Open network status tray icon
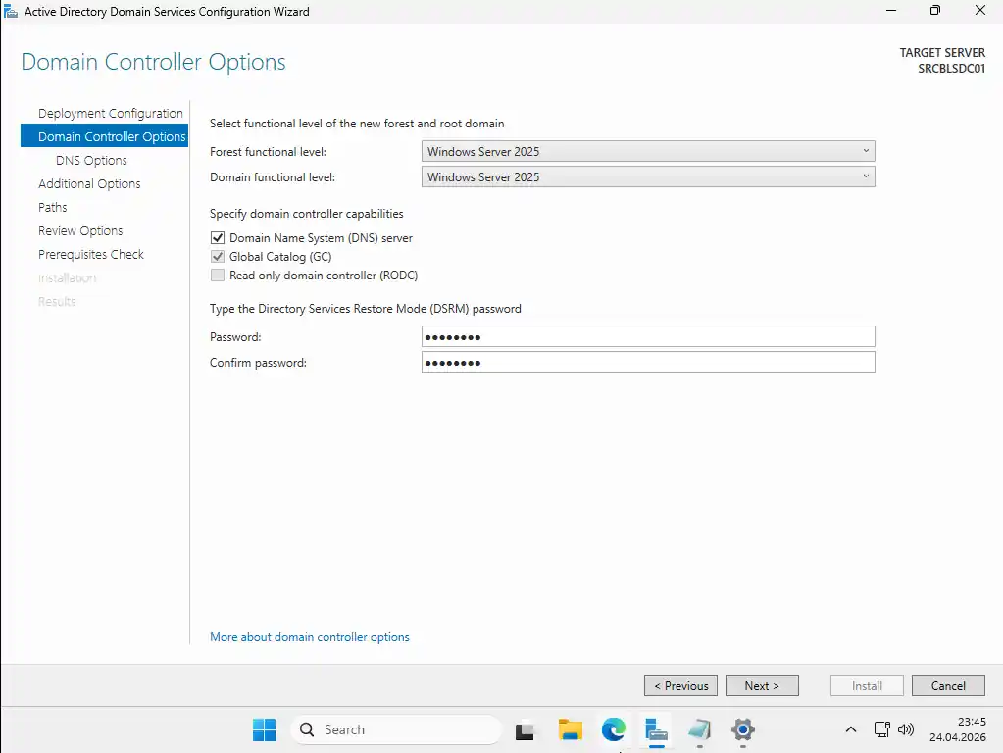Image resolution: width=1003 pixels, height=753 pixels. click(x=882, y=729)
